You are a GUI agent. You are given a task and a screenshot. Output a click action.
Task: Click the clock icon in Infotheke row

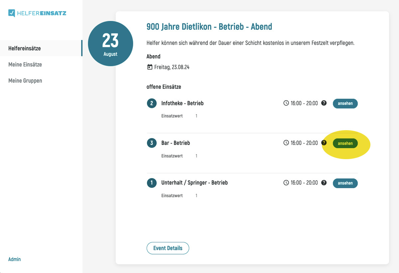pos(286,103)
